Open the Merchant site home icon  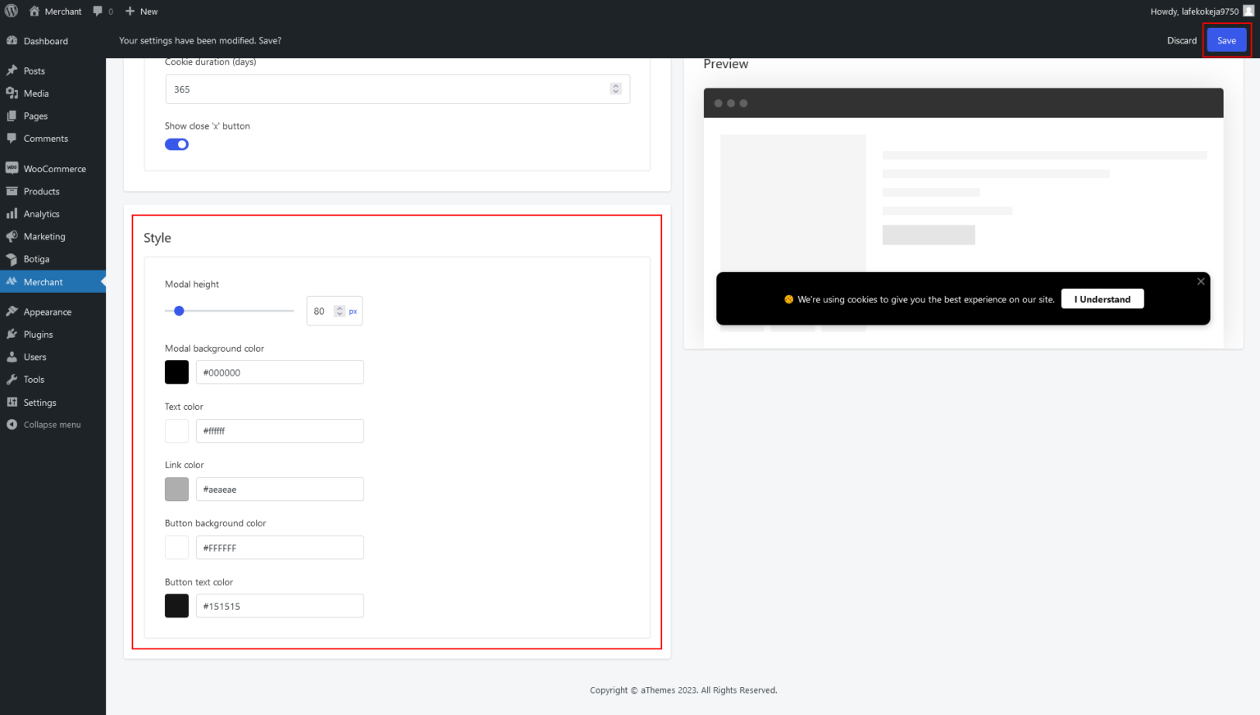(34, 11)
